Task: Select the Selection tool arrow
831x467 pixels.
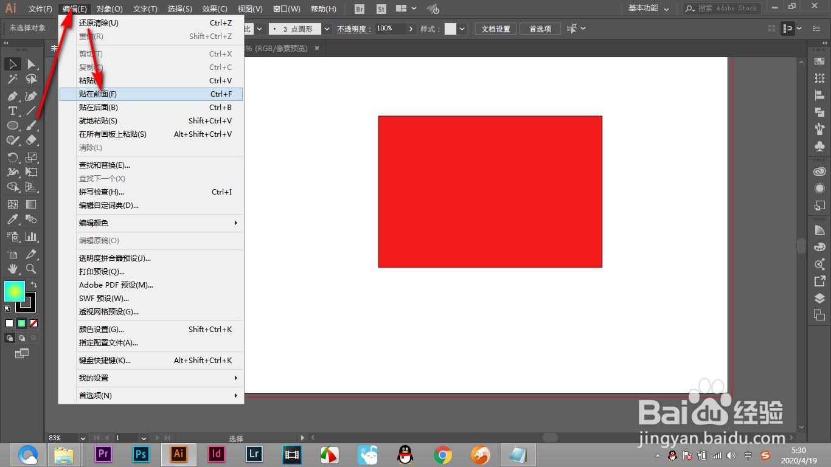Action: click(13, 64)
